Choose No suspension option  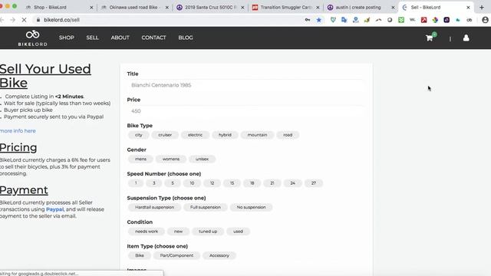coord(251,207)
